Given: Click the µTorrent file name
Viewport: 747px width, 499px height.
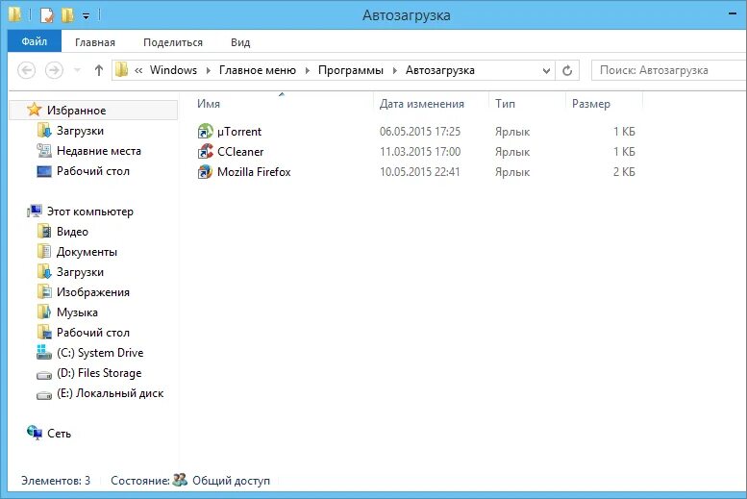Looking at the screenshot, I should pyautogui.click(x=239, y=132).
